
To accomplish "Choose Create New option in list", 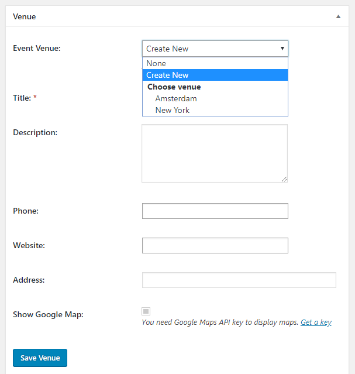I will pyautogui.click(x=215, y=75).
